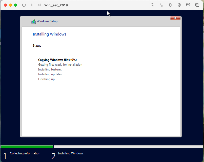Click the macOS yellow minimize button

tap(10, 5)
